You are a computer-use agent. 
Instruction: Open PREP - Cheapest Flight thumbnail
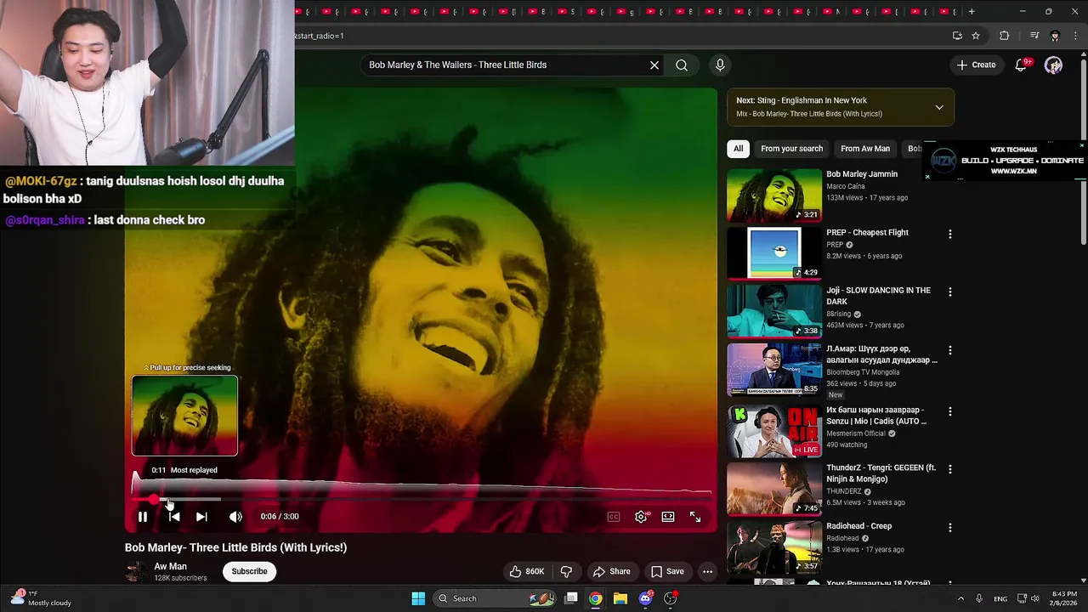[774, 253]
